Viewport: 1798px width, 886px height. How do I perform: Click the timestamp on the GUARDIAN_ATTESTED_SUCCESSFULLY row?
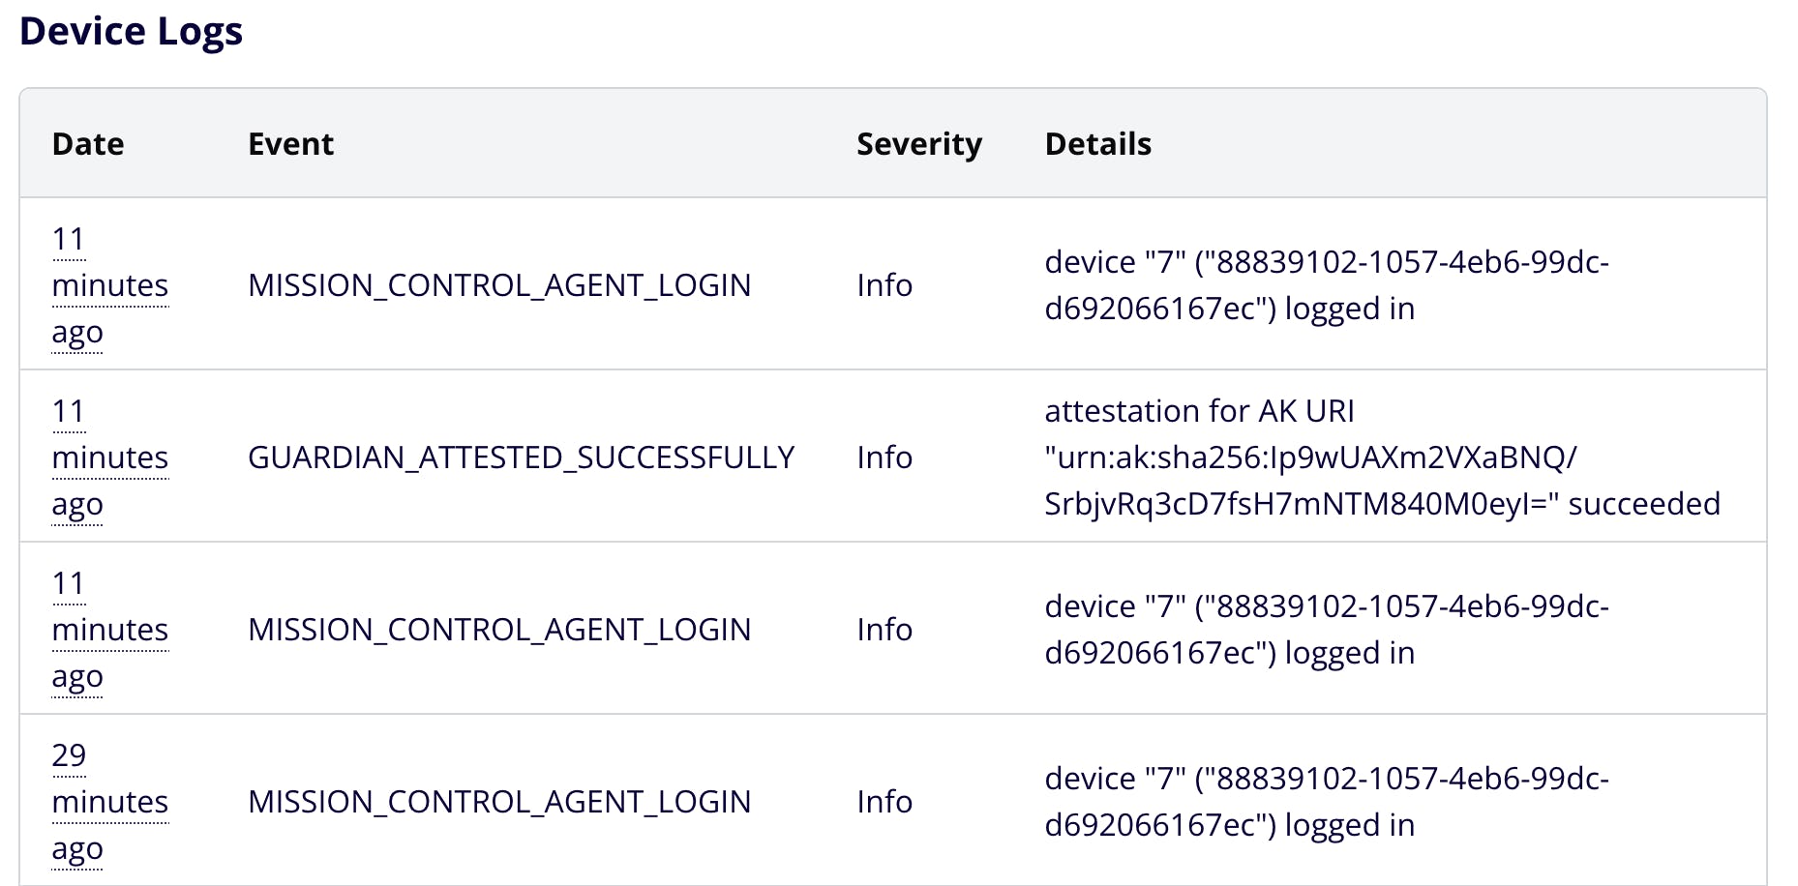pyautogui.click(x=109, y=458)
